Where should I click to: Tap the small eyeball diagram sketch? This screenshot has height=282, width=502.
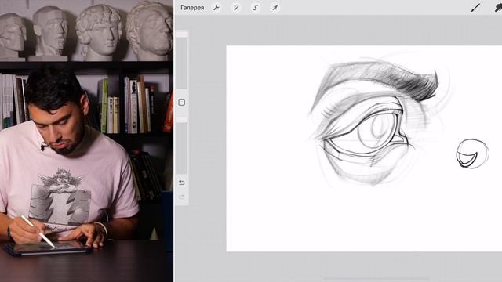[x=472, y=154]
